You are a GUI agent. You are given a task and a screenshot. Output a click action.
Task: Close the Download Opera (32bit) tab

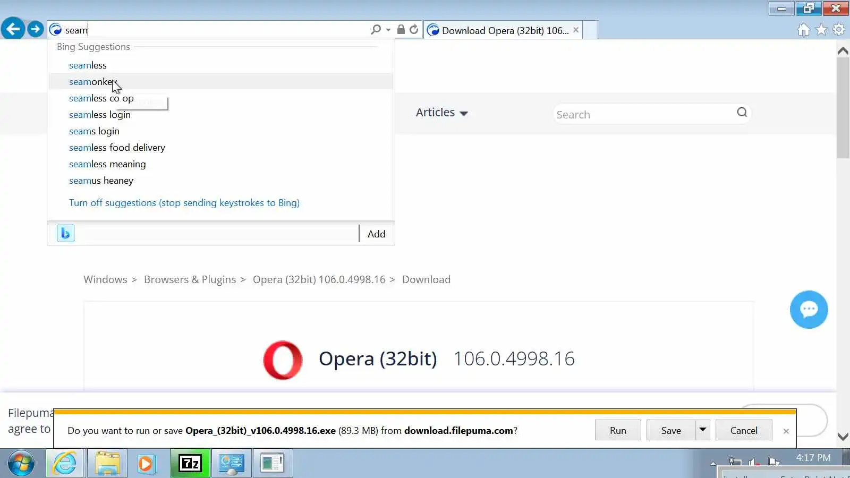point(576,30)
